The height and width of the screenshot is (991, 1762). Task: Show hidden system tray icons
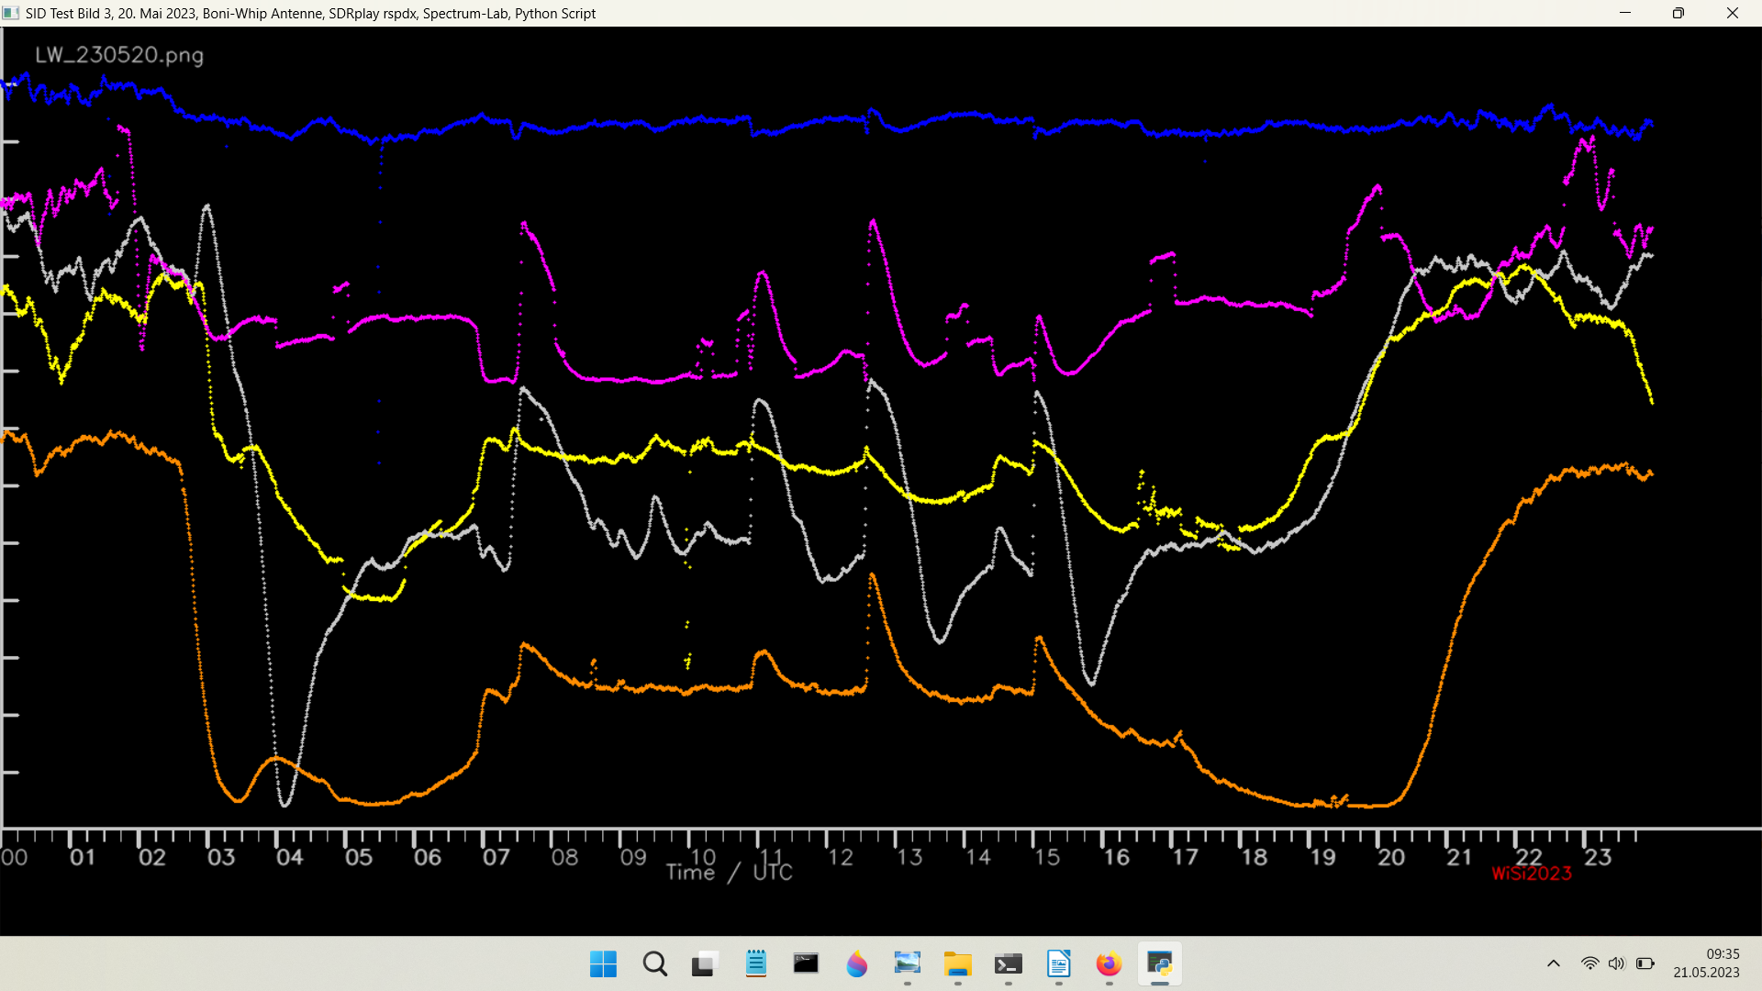tap(1554, 963)
